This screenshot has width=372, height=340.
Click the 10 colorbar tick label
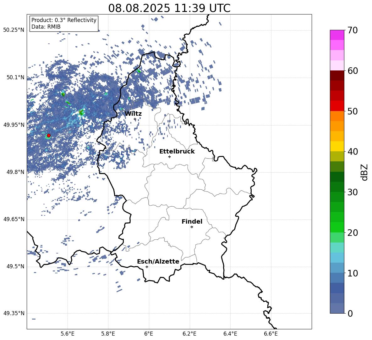click(x=353, y=273)
